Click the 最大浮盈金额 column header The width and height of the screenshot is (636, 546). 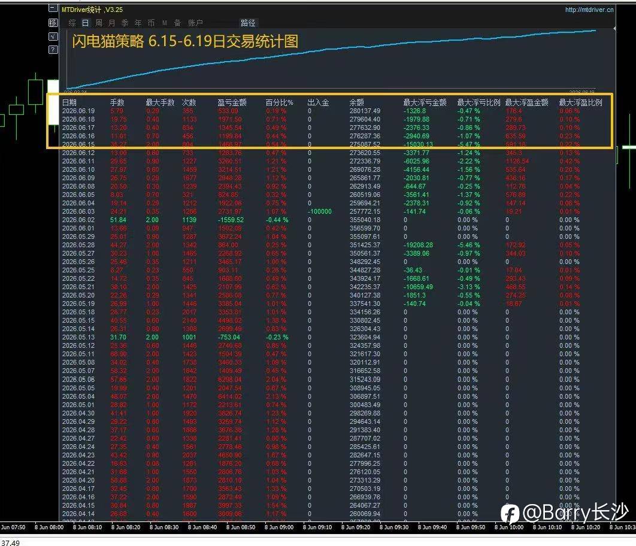pyautogui.click(x=526, y=102)
